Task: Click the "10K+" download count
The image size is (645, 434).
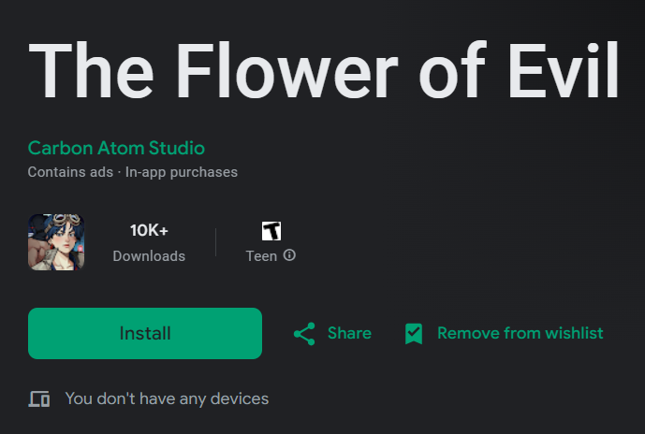Action: [149, 230]
